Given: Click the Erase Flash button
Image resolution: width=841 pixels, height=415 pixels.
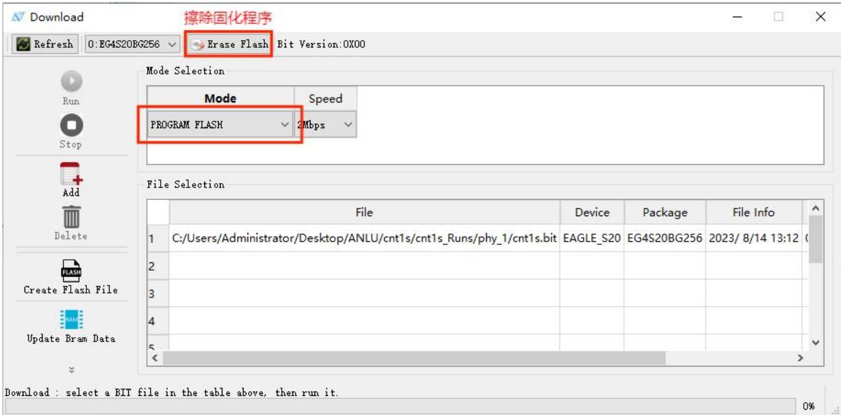Looking at the screenshot, I should [229, 44].
